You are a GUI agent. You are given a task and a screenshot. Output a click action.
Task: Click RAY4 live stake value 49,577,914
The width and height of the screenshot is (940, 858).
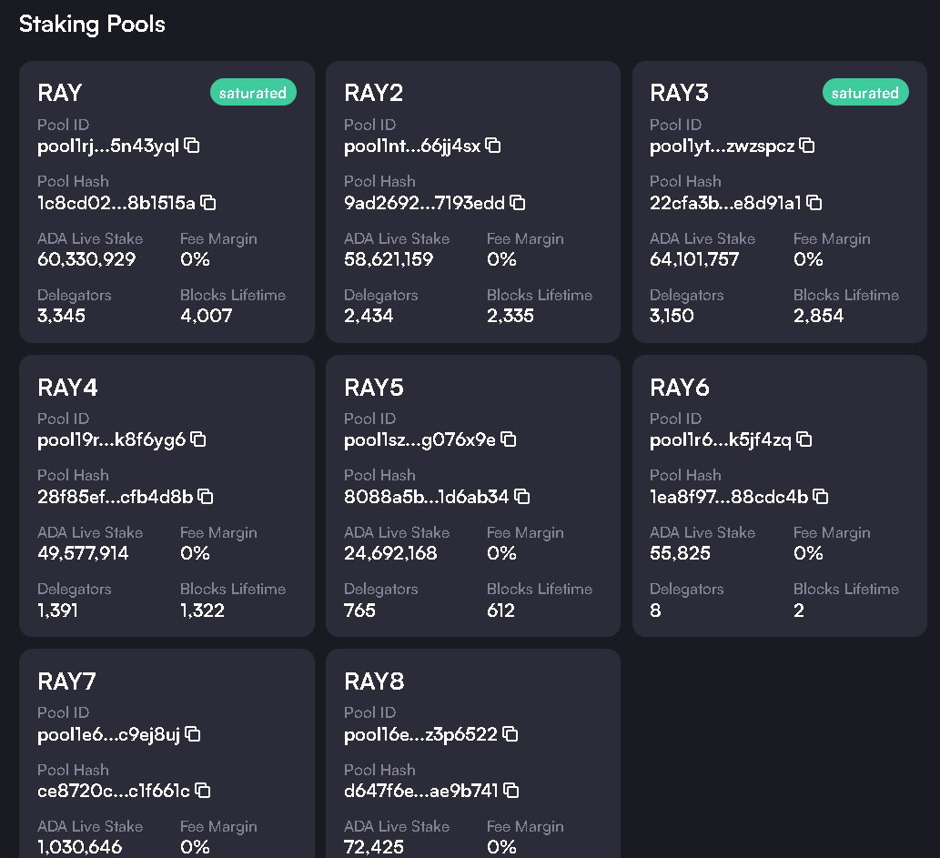coord(83,553)
